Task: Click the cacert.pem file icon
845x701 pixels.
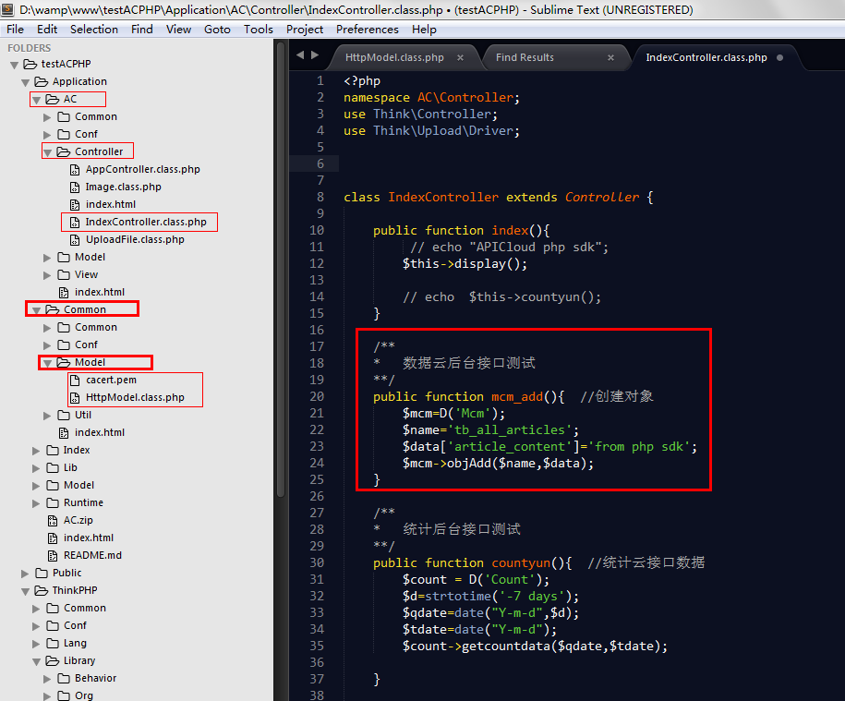Action: (x=76, y=380)
